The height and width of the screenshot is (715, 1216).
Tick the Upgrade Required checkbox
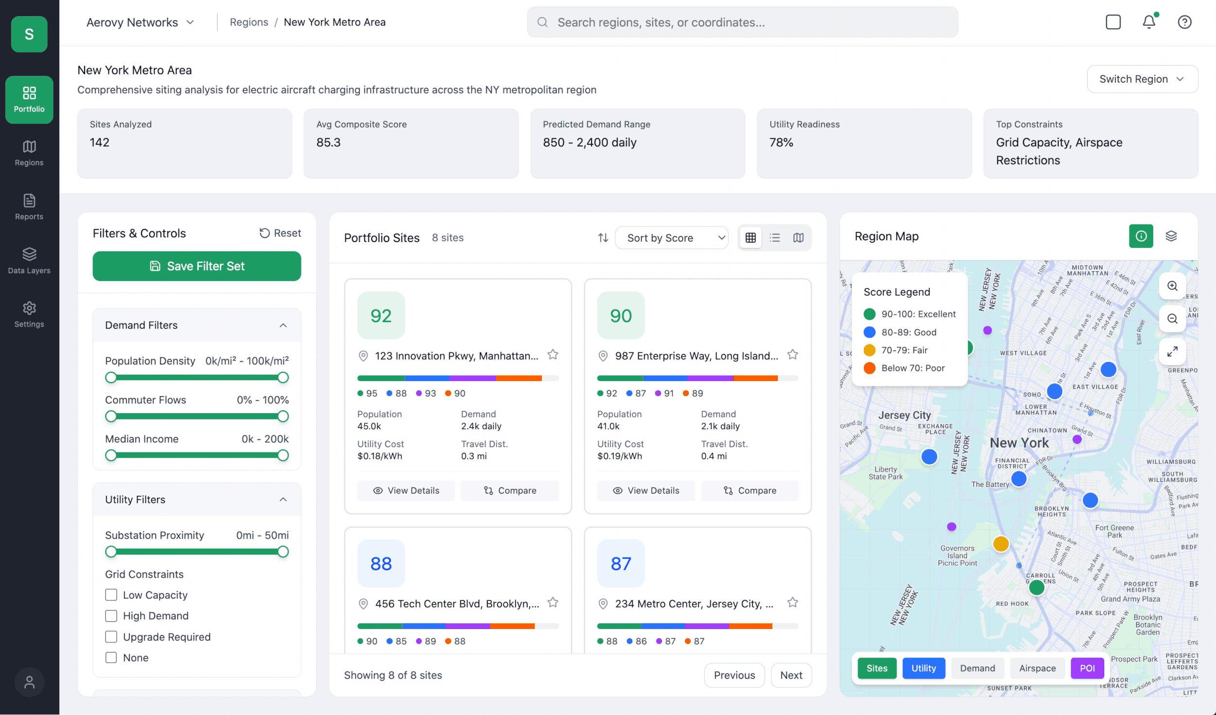coord(111,637)
